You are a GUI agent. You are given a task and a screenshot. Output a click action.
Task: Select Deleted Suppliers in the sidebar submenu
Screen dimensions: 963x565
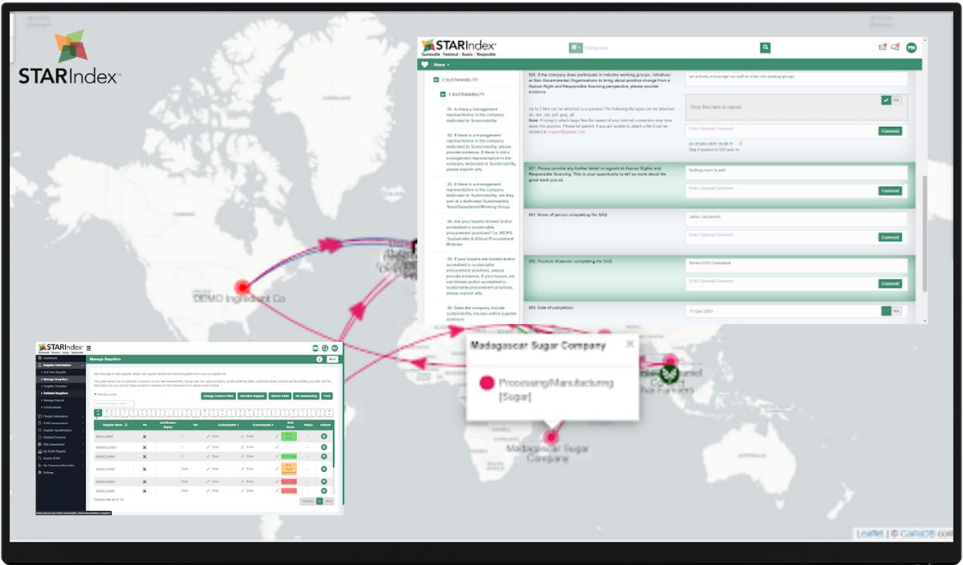(55, 393)
